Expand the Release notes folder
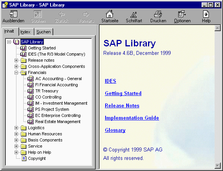Viewport: 223px width, 171px height. point(16,61)
